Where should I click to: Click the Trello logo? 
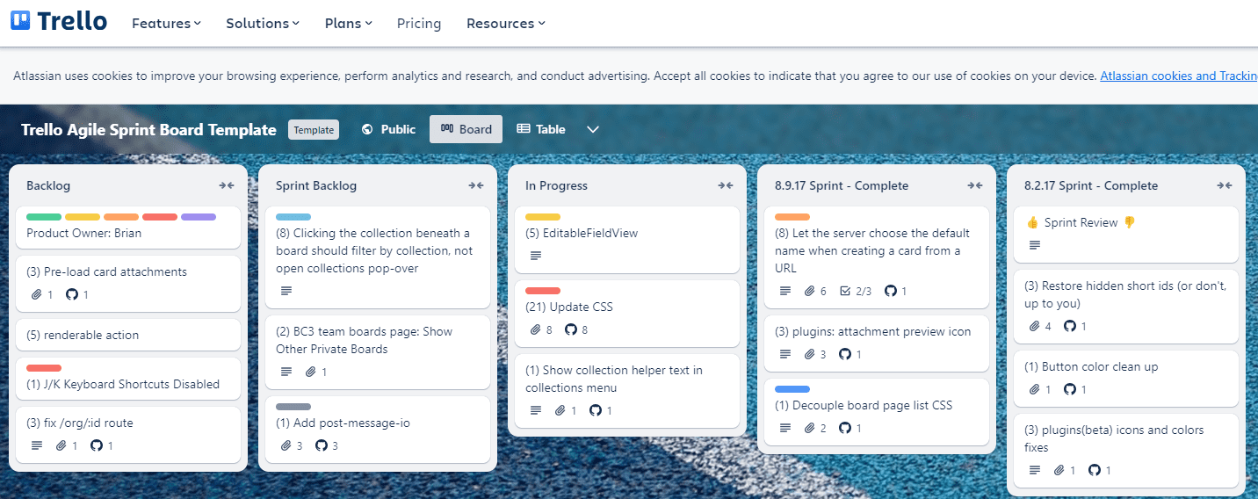coord(59,20)
